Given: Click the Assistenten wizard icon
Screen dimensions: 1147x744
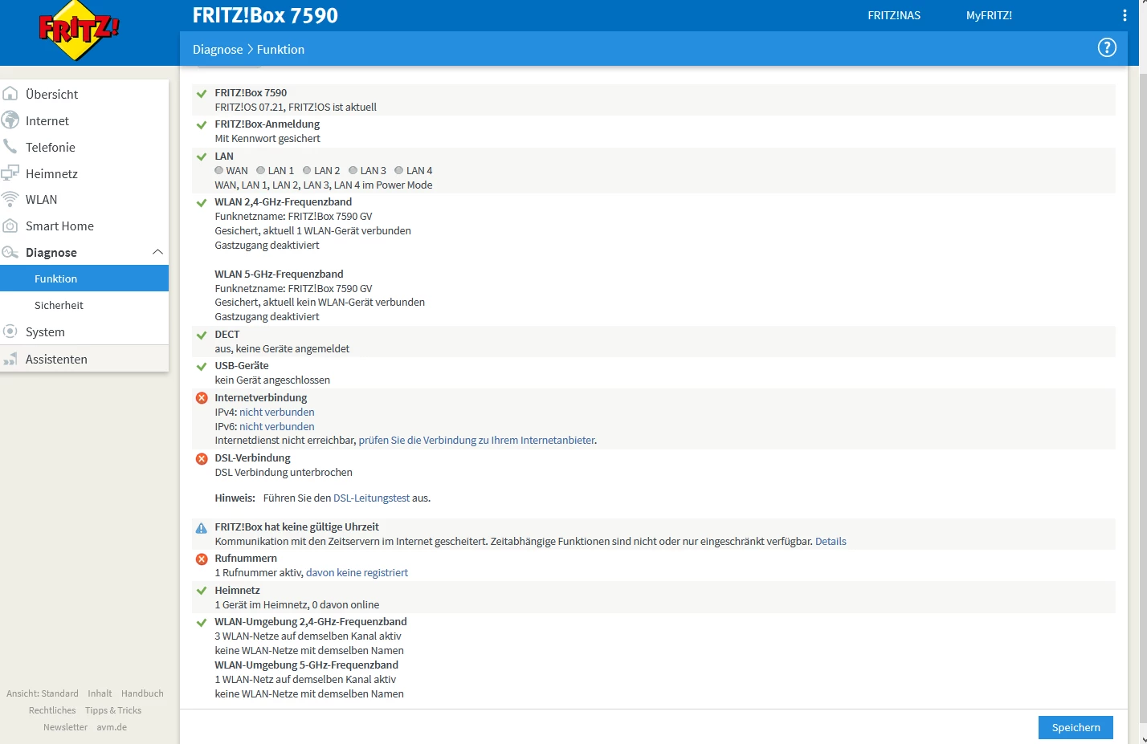Looking at the screenshot, I should pos(10,359).
